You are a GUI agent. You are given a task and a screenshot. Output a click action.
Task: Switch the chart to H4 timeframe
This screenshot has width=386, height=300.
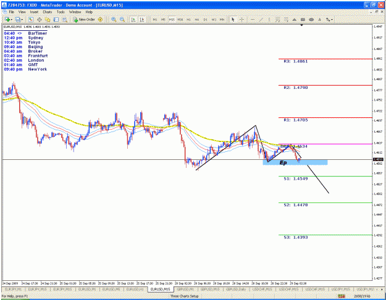(196, 19)
